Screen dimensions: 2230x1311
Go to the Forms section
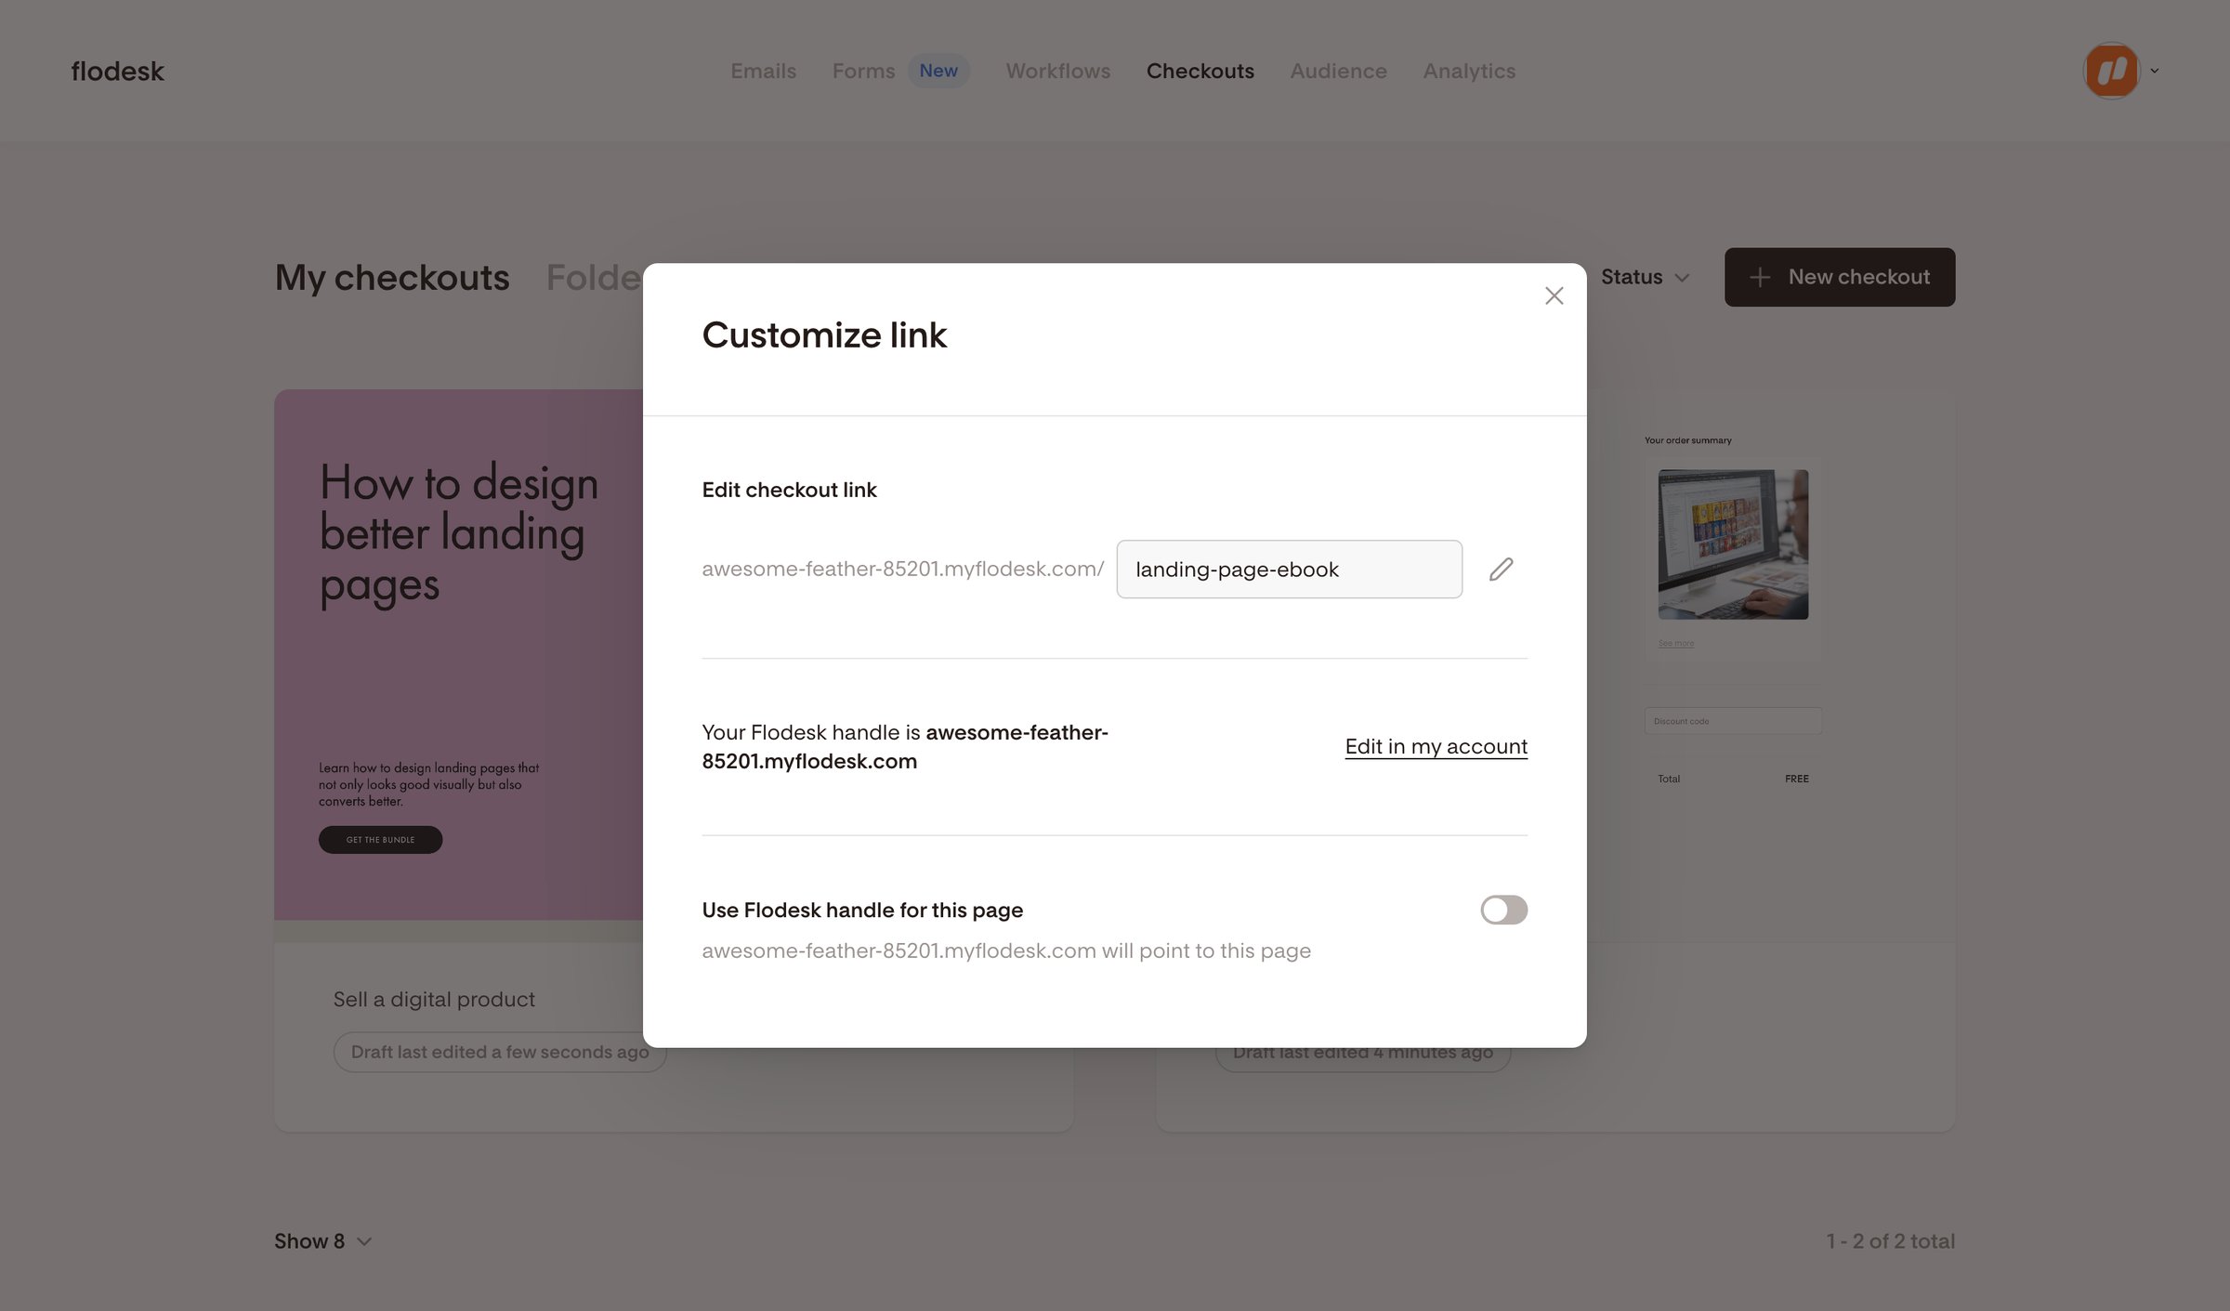point(863,71)
